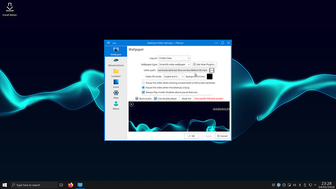
Task: Go to the Icons section
Action: pos(116,84)
